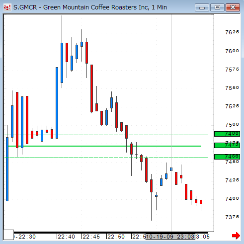Viewport: 244px width, 244px height.
Task: Click the 7525 price axis label
Action: tap(232, 106)
